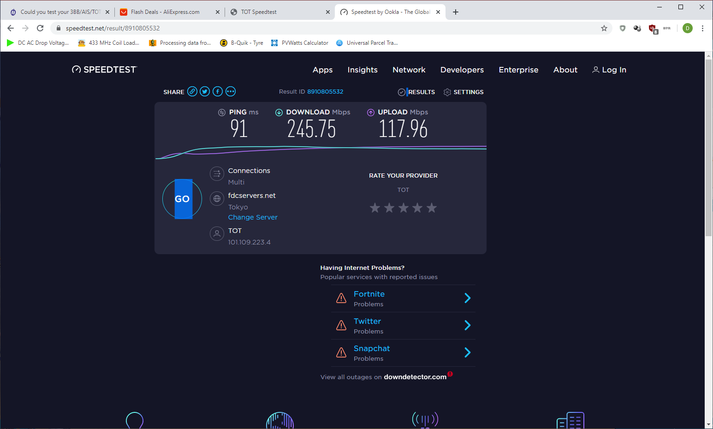Open the About menu
713x429 pixels.
[565, 70]
